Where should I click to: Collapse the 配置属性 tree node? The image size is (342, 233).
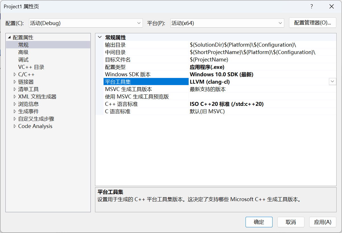coord(9,37)
